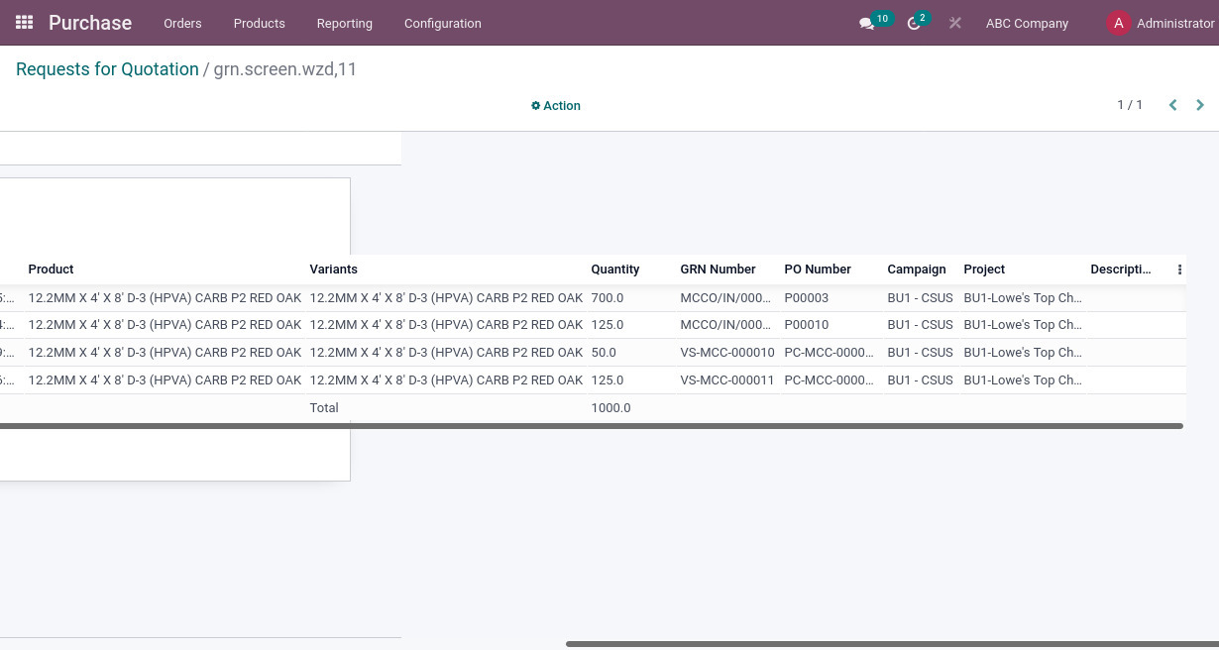The width and height of the screenshot is (1219, 650).
Task: Click the Requests for Quotation breadcrumb
Action: tap(107, 69)
